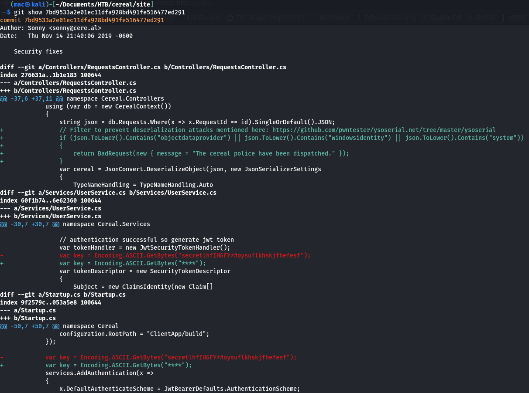Open the ysoserial.net GitHub URL in the comment
529x393 pixels.
pyautogui.click(x=384, y=130)
